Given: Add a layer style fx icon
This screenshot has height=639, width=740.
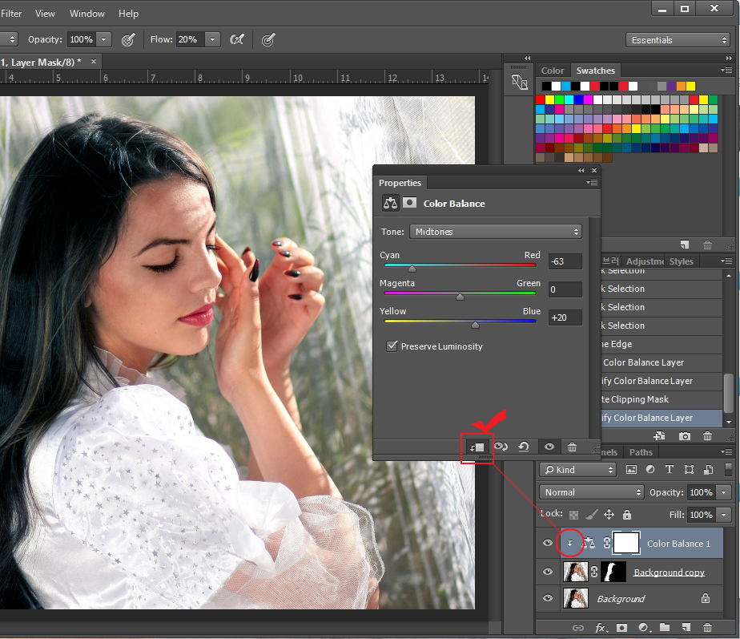Looking at the screenshot, I should tap(601, 628).
